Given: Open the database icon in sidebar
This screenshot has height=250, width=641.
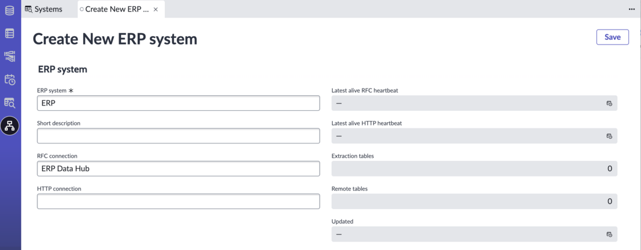Looking at the screenshot, I should click(x=10, y=10).
